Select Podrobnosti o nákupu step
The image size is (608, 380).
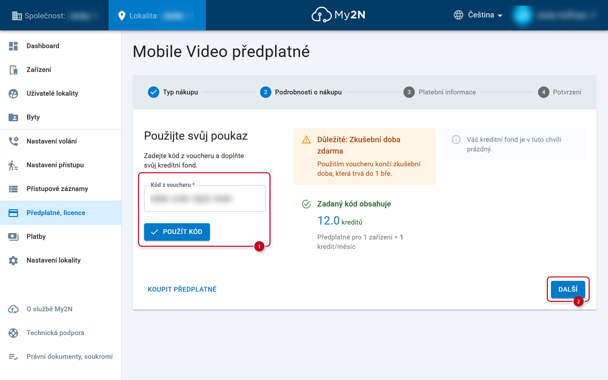[301, 92]
